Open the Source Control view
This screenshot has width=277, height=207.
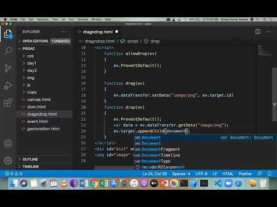tap(8, 68)
